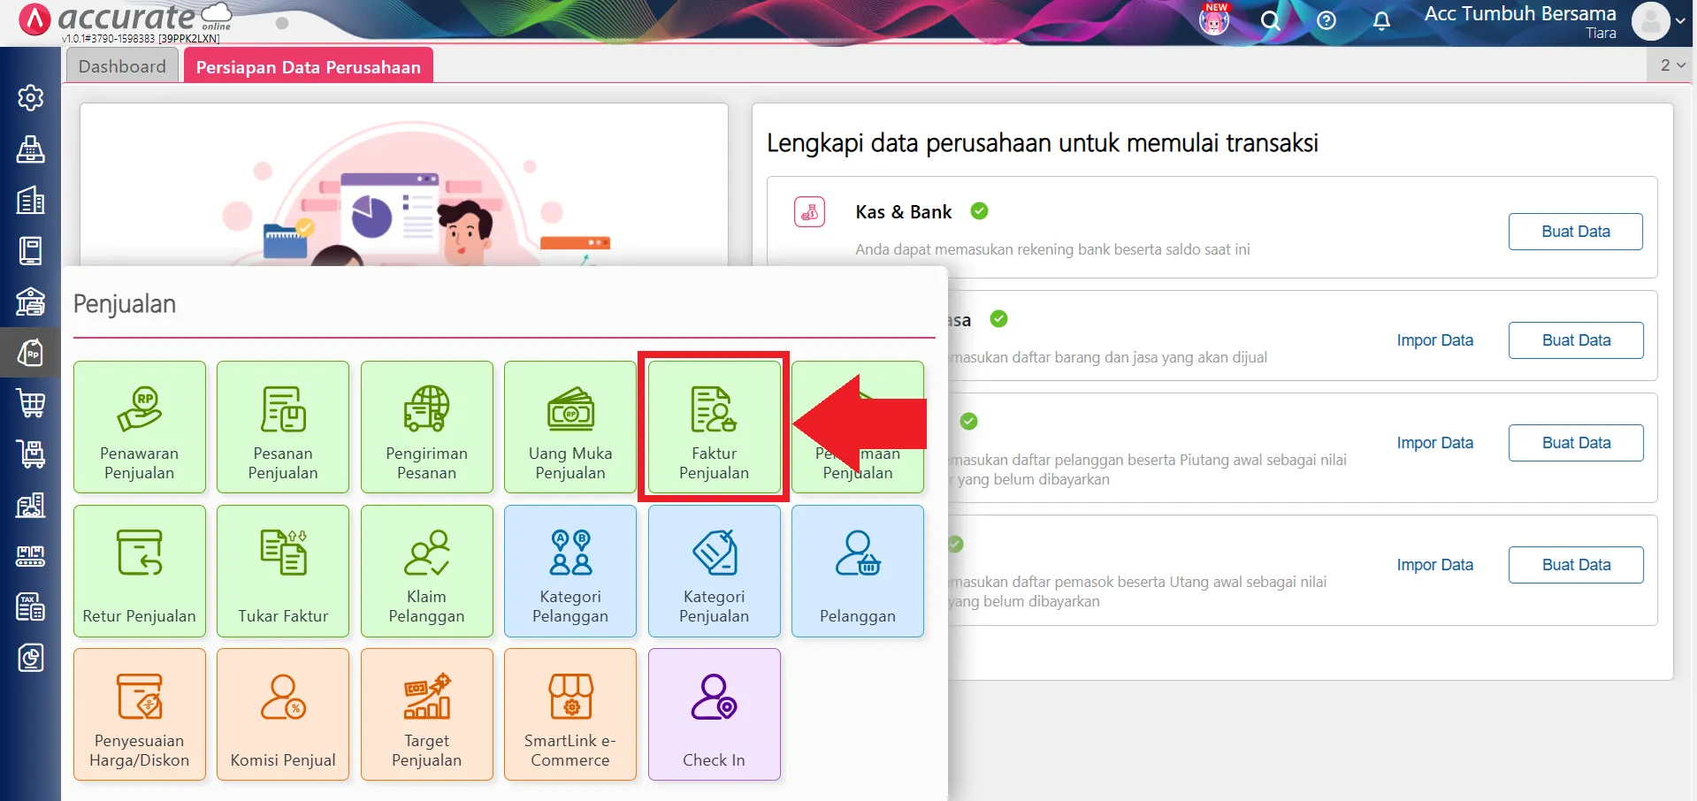The height and width of the screenshot is (801, 1697).
Task: Open the Faktur Penjualan tile
Action: (x=715, y=427)
